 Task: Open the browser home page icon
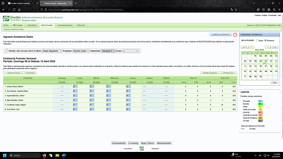pos(19,10)
